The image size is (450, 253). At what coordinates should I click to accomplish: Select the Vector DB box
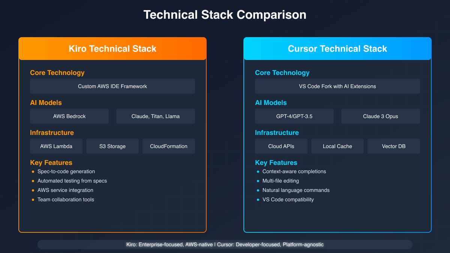pyautogui.click(x=394, y=146)
